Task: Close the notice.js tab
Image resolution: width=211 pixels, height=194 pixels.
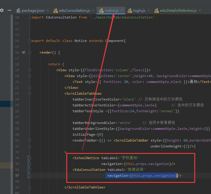Action: click(x=122, y=10)
